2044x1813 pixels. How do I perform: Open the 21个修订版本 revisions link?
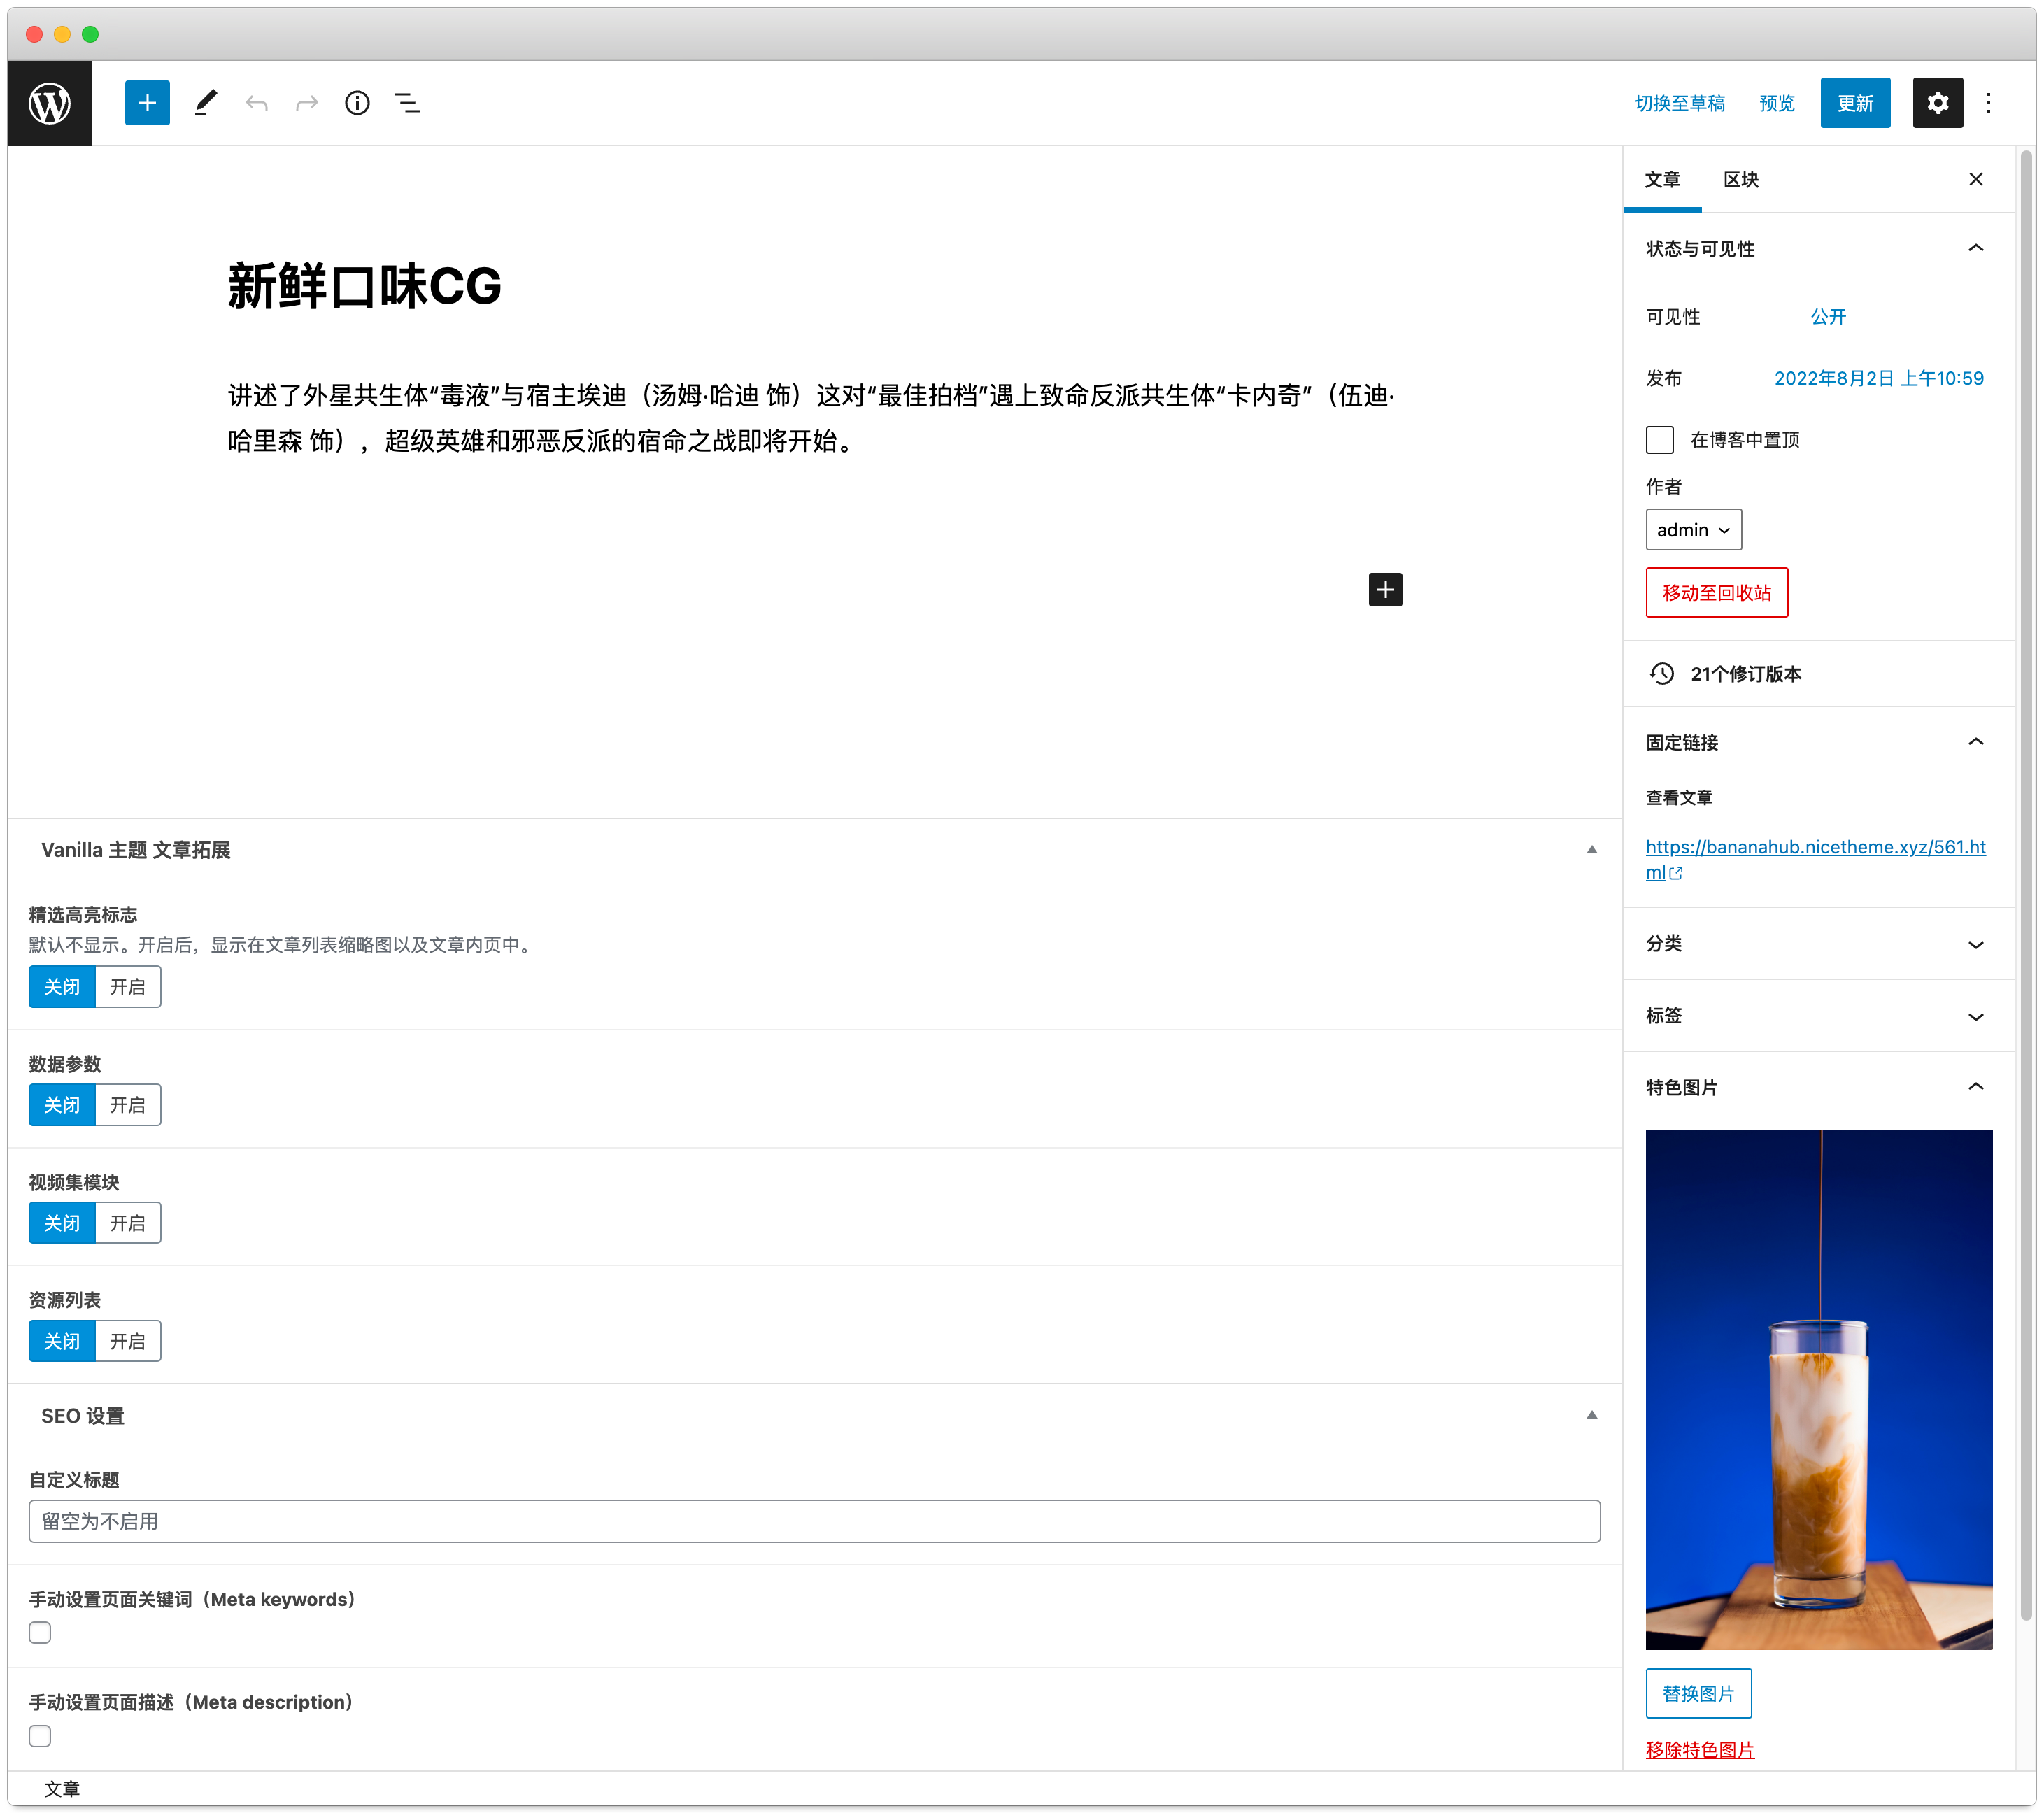click(1746, 674)
